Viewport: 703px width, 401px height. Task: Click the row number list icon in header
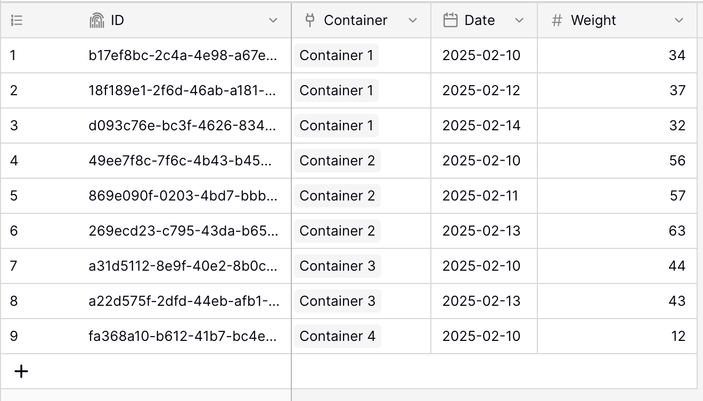click(17, 20)
